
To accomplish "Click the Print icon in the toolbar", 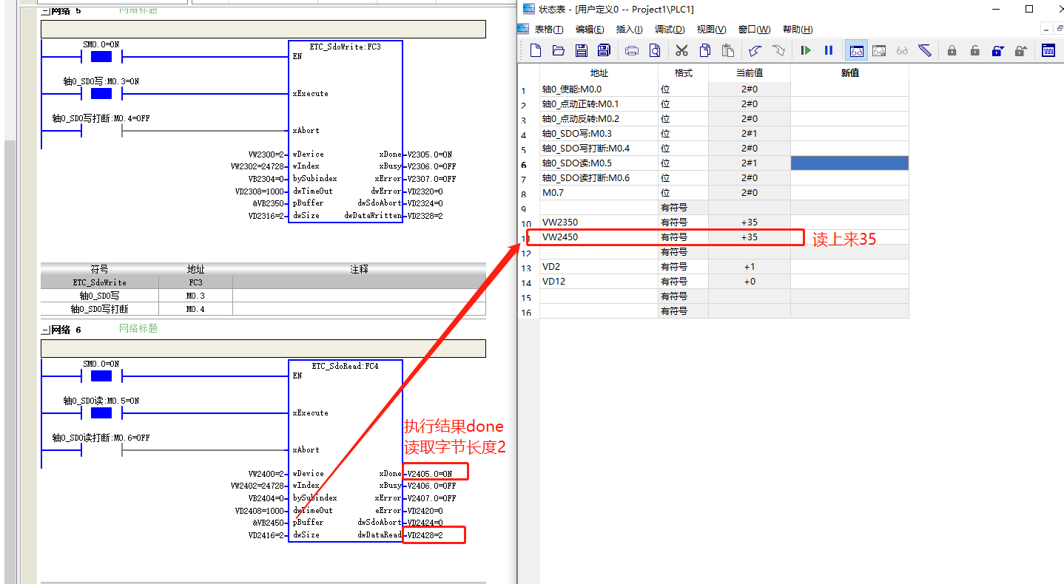I will 632,50.
